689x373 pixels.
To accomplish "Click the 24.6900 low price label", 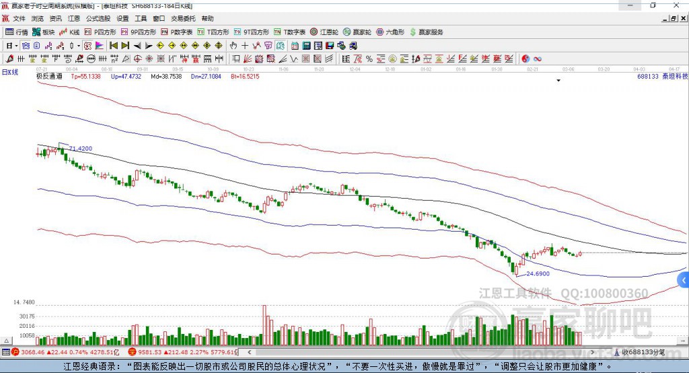I will pos(538,273).
